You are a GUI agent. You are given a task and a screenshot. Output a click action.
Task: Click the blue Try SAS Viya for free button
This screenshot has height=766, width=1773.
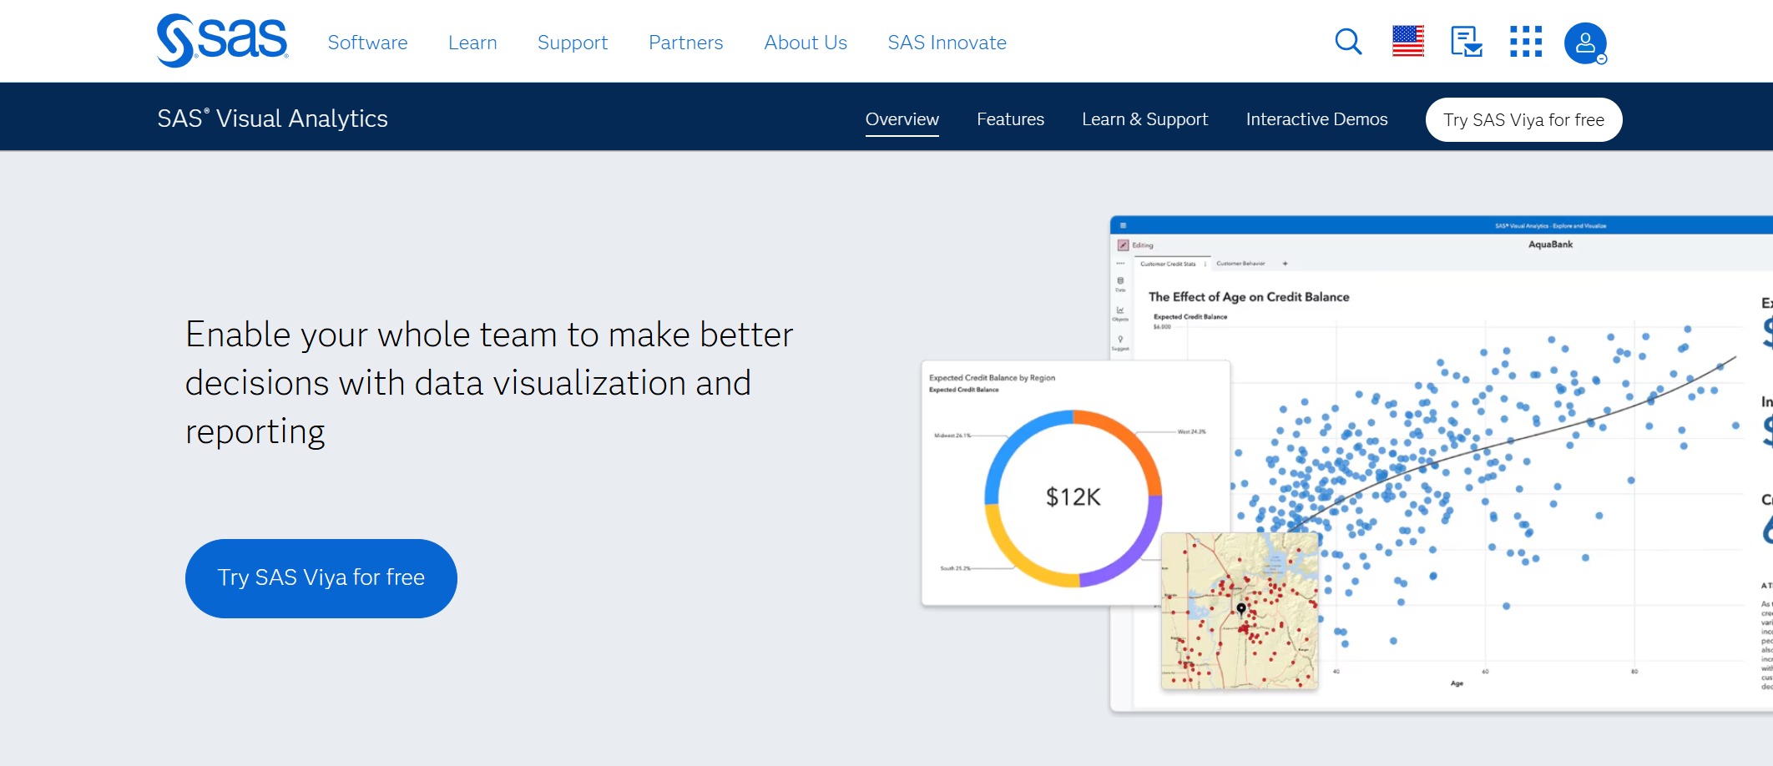point(321,577)
